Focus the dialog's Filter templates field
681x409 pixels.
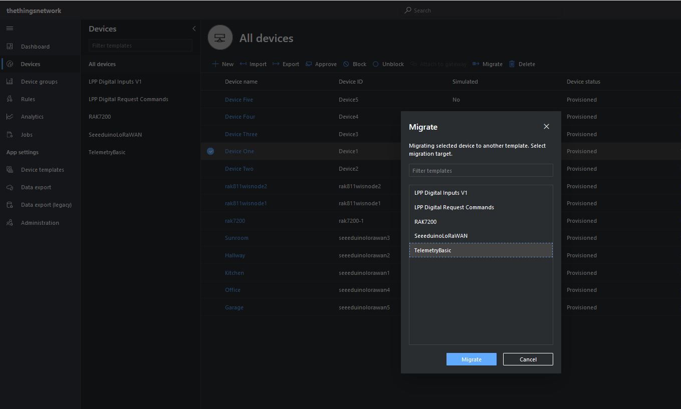[481, 171]
